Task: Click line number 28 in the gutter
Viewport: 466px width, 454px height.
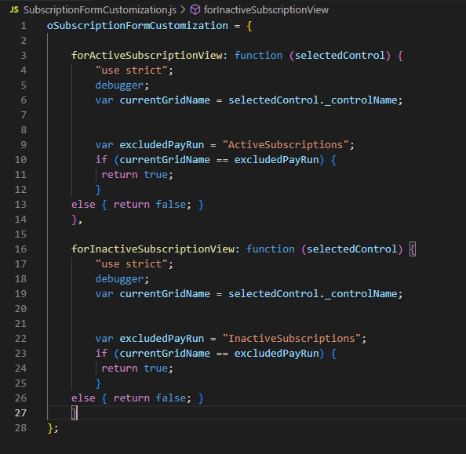Action: coord(20,428)
